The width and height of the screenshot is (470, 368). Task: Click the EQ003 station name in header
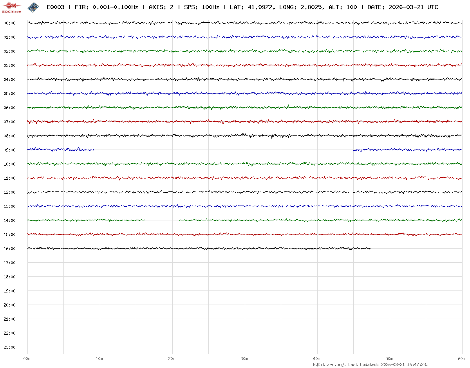[55, 7]
